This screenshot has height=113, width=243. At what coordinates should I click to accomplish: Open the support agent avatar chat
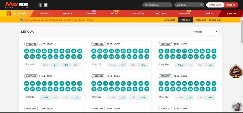click(x=237, y=106)
